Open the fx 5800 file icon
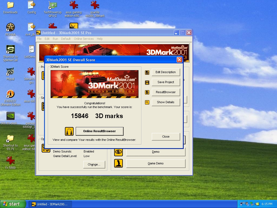 coord(11,163)
